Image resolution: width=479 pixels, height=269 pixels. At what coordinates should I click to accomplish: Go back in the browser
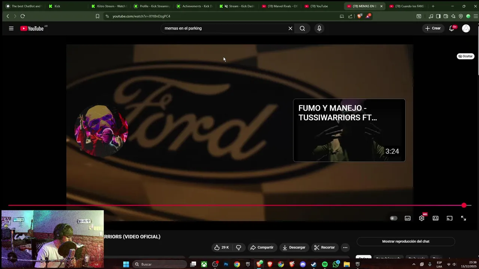(x=7, y=16)
